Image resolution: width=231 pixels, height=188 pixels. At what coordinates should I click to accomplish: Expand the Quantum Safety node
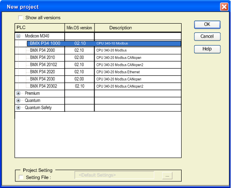click(x=18, y=107)
